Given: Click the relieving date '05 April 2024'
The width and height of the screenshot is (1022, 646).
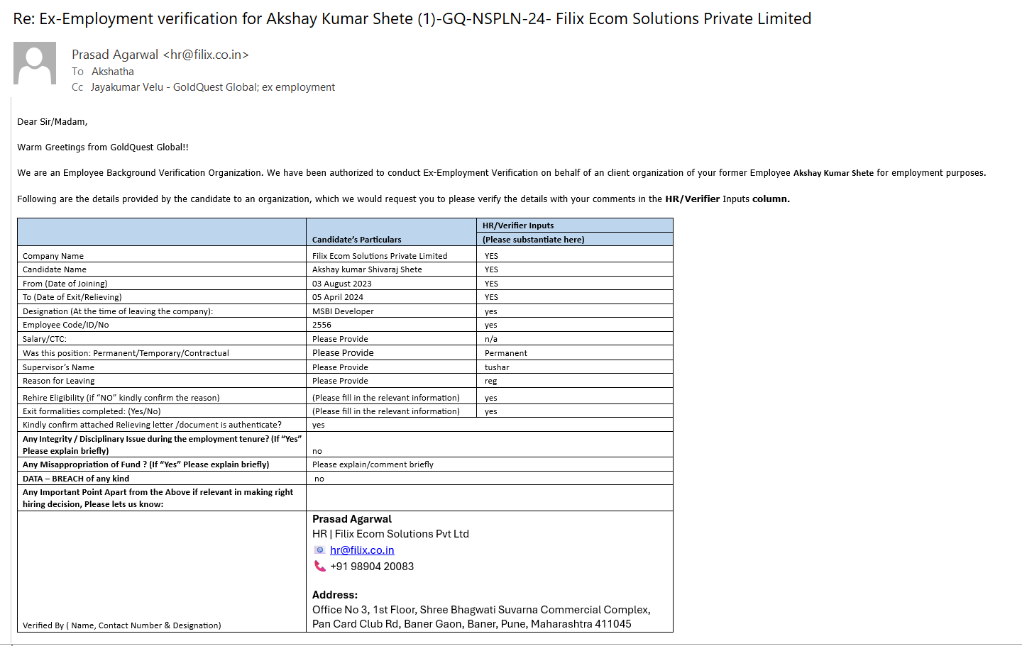Looking at the screenshot, I should click(x=338, y=297).
